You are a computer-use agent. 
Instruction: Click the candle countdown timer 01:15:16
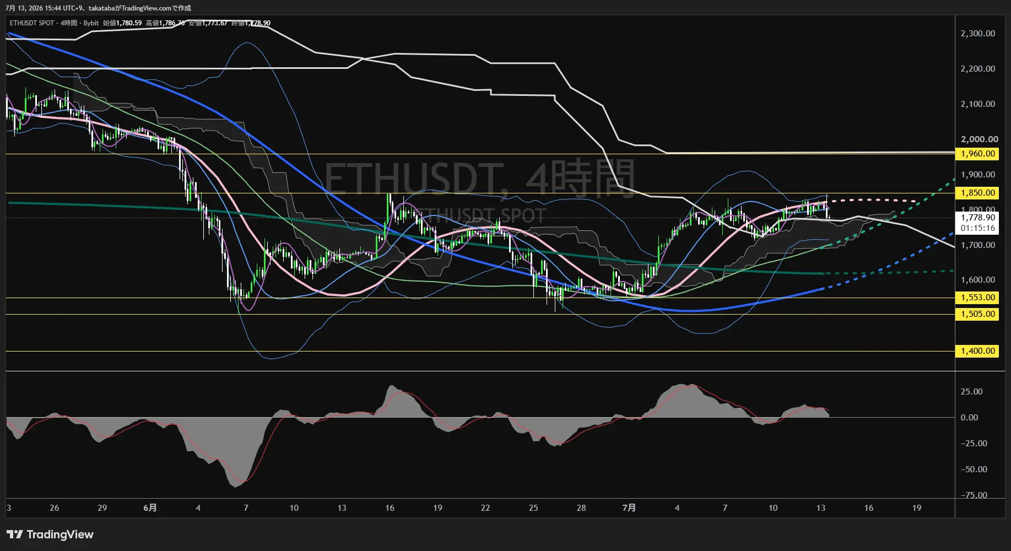(978, 228)
